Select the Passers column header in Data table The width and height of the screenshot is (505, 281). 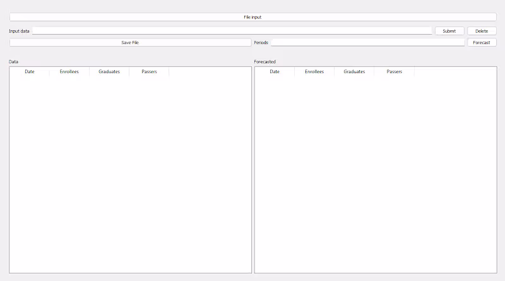click(x=149, y=72)
